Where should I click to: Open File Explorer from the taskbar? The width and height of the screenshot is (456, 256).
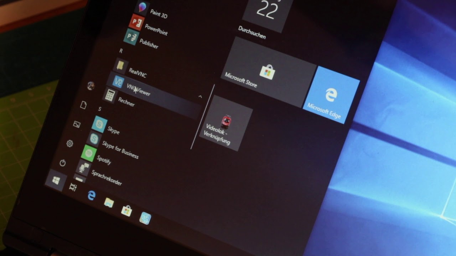[x=109, y=203]
